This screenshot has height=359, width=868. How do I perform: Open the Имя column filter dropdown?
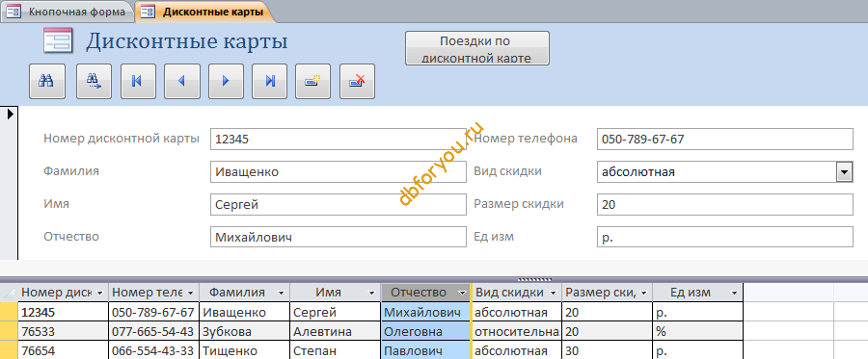pos(371,293)
